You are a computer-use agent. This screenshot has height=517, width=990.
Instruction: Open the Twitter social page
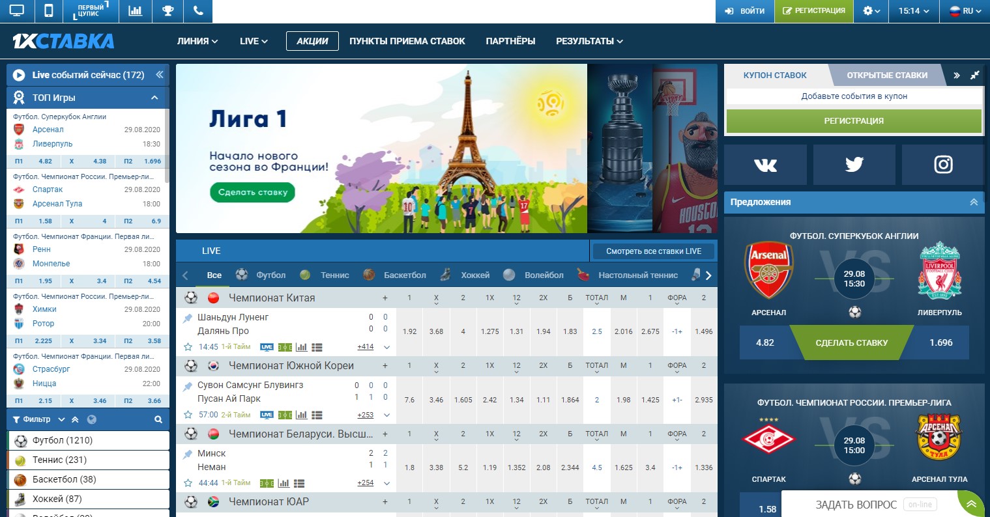(x=854, y=165)
